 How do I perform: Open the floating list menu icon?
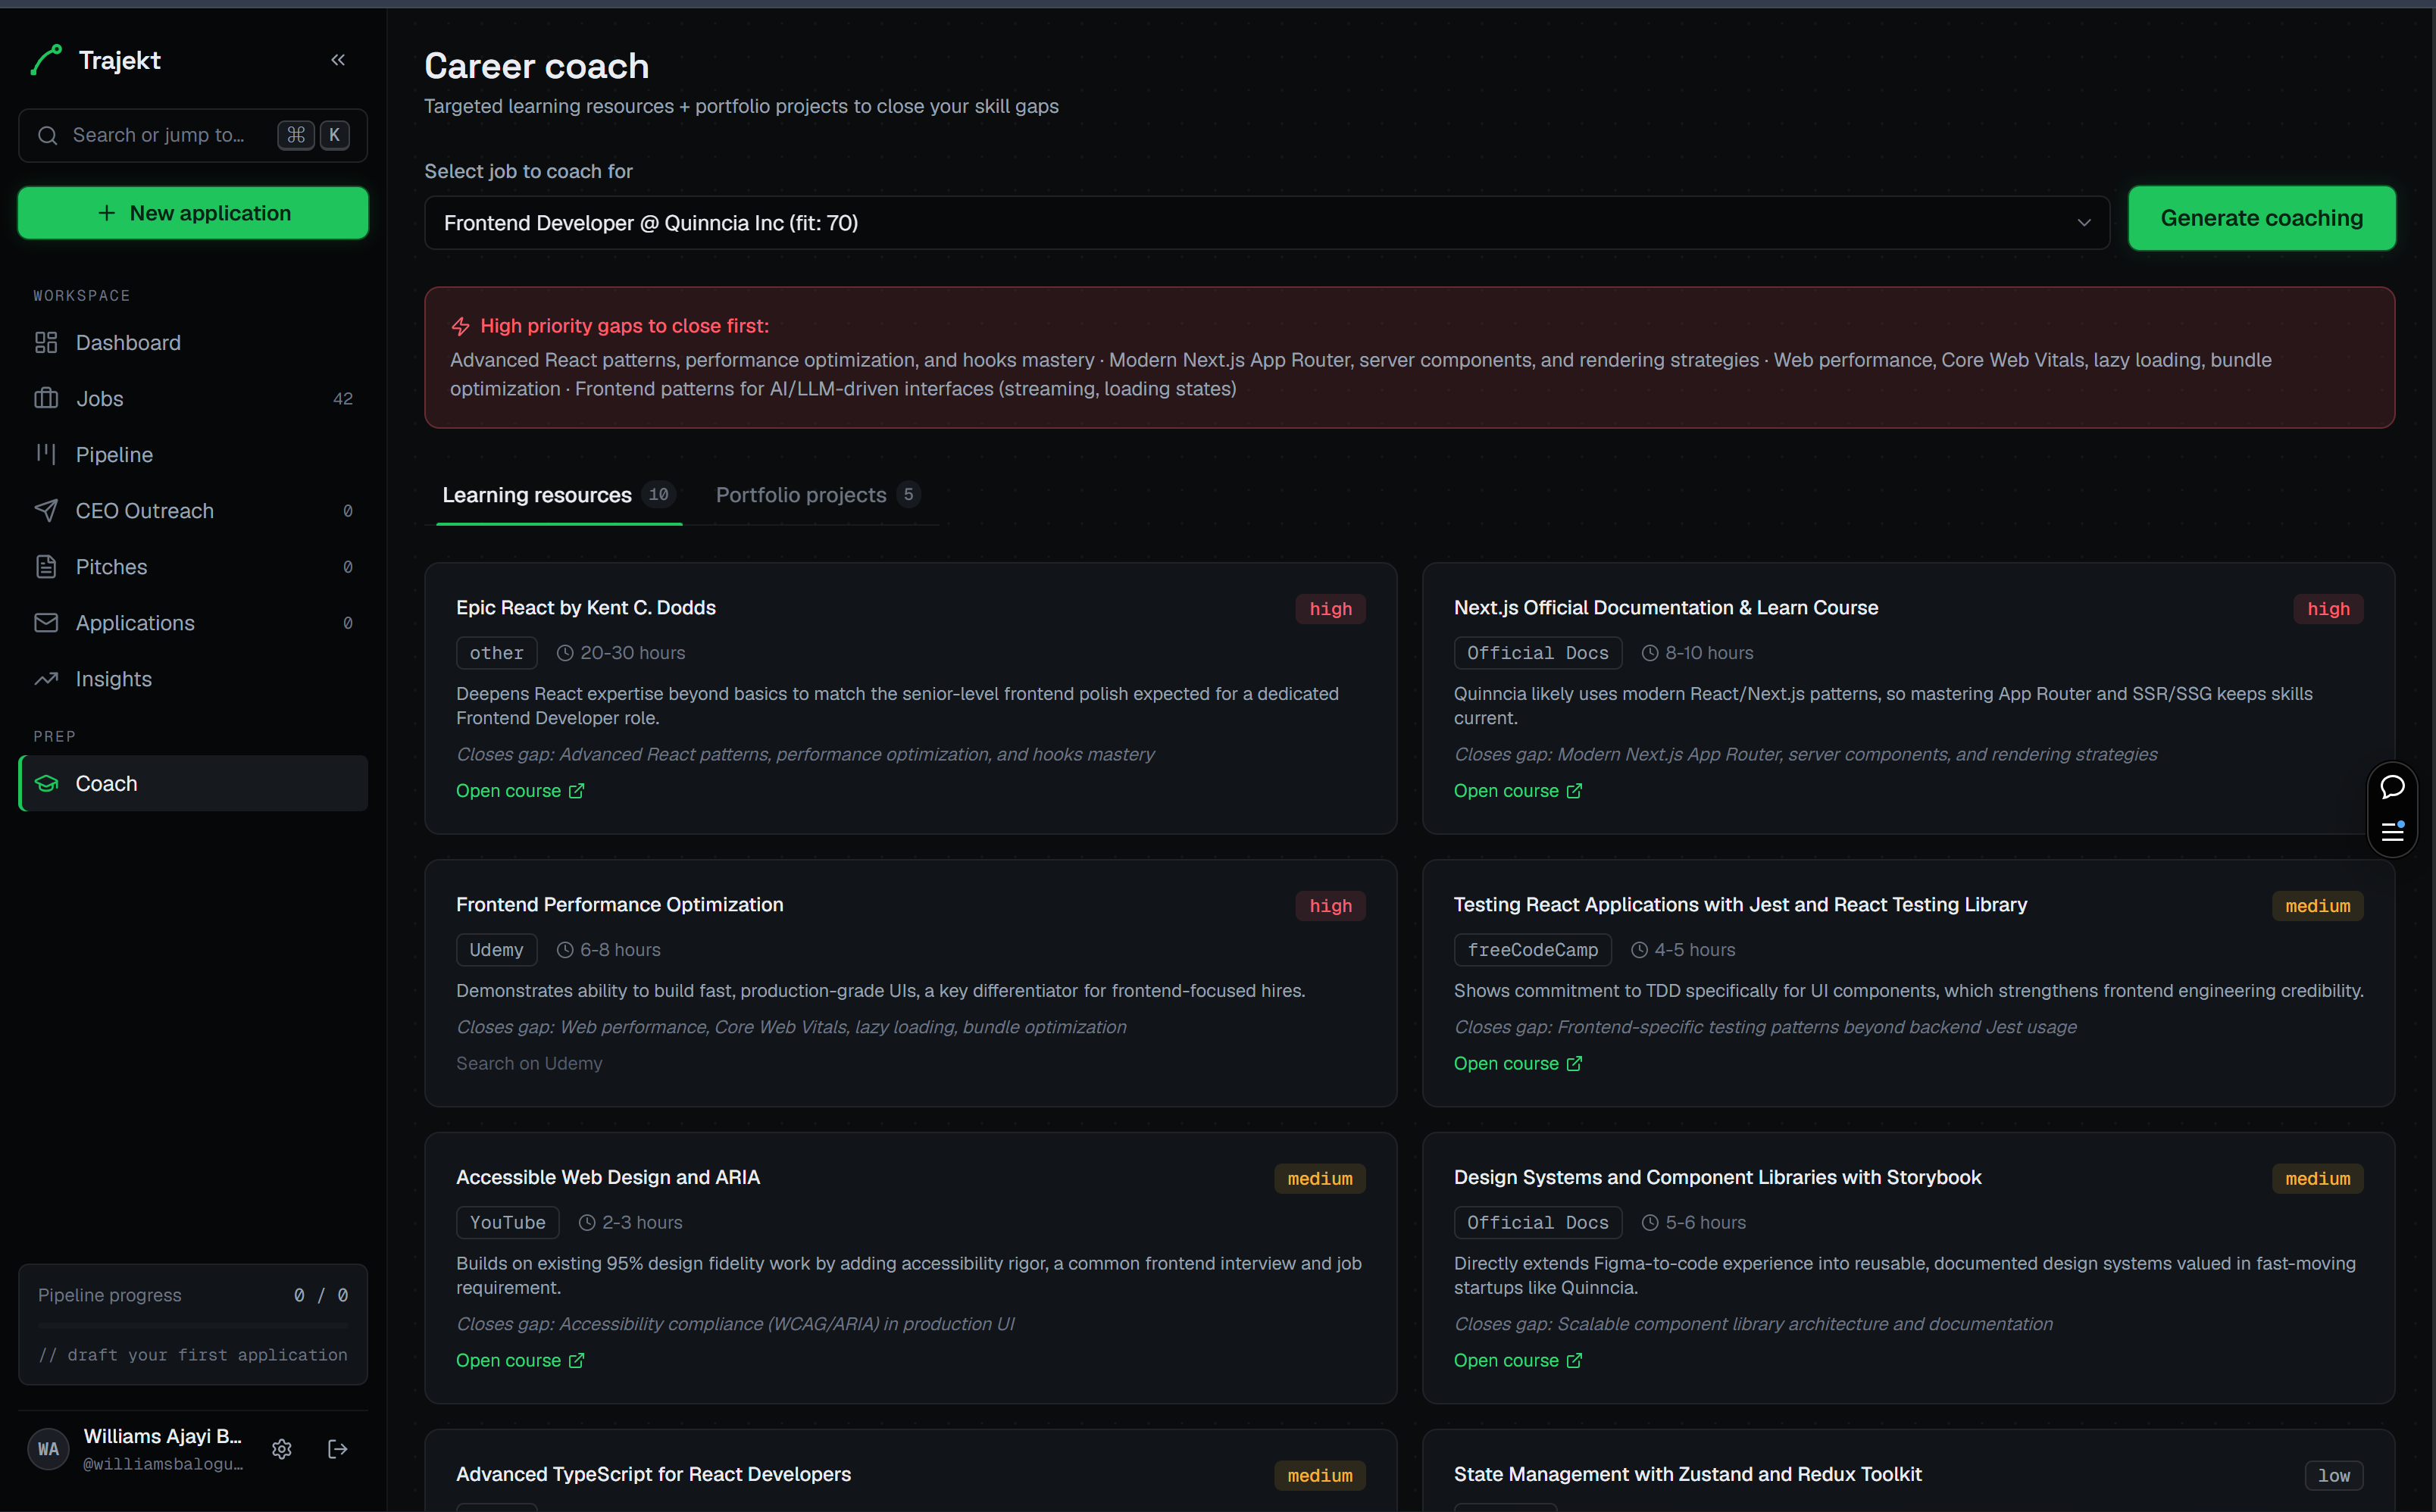(x=2392, y=831)
